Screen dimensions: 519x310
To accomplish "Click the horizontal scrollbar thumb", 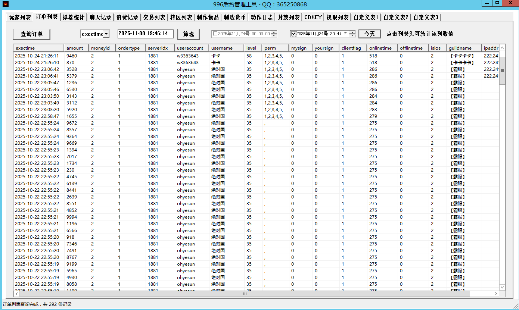I will click(245, 294).
